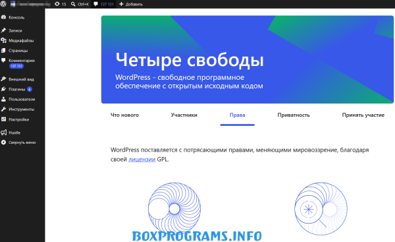395x242 pixels.
Task: Click the Добавить plus button
Action: (131, 4)
